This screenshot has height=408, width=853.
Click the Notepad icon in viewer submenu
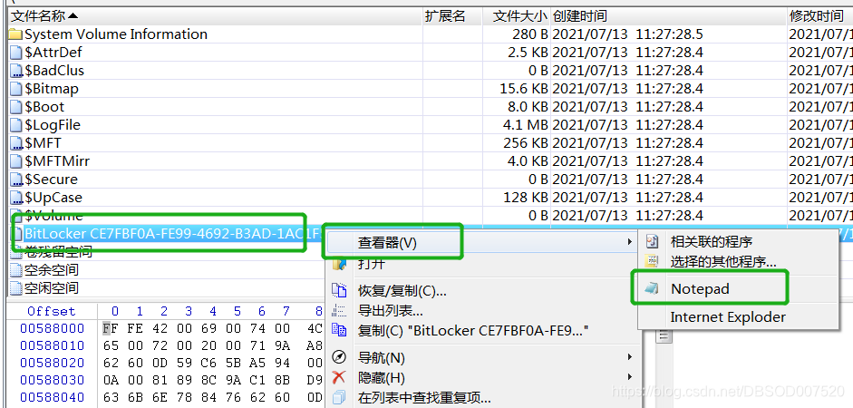point(652,289)
